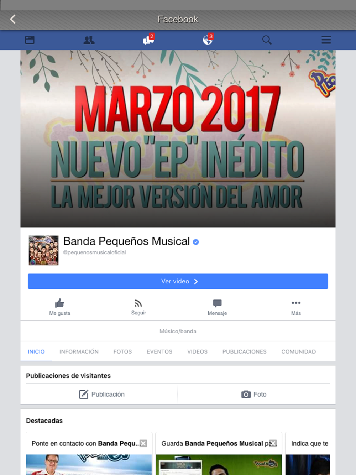Dismiss the Ponte en contacto card
Screen dimensions: 356x475
(143, 443)
